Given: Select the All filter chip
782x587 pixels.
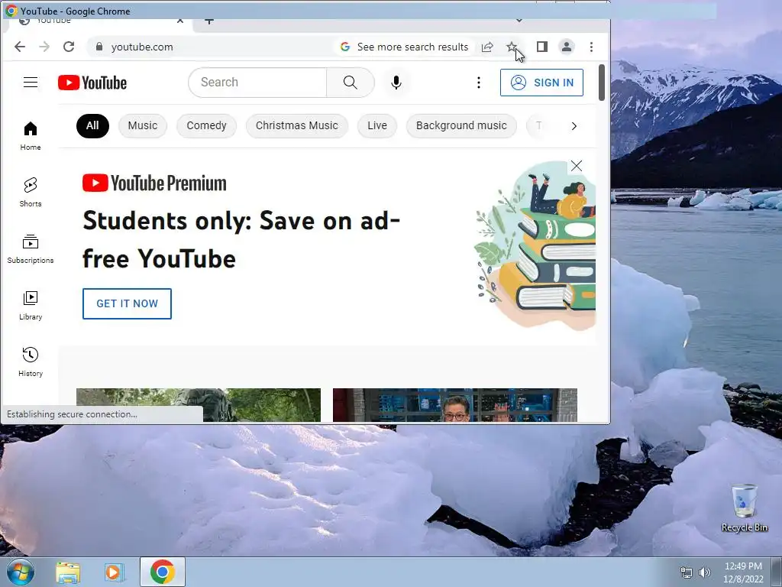Looking at the screenshot, I should point(92,125).
